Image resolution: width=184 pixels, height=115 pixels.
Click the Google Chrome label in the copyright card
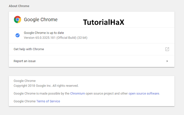click(24, 81)
